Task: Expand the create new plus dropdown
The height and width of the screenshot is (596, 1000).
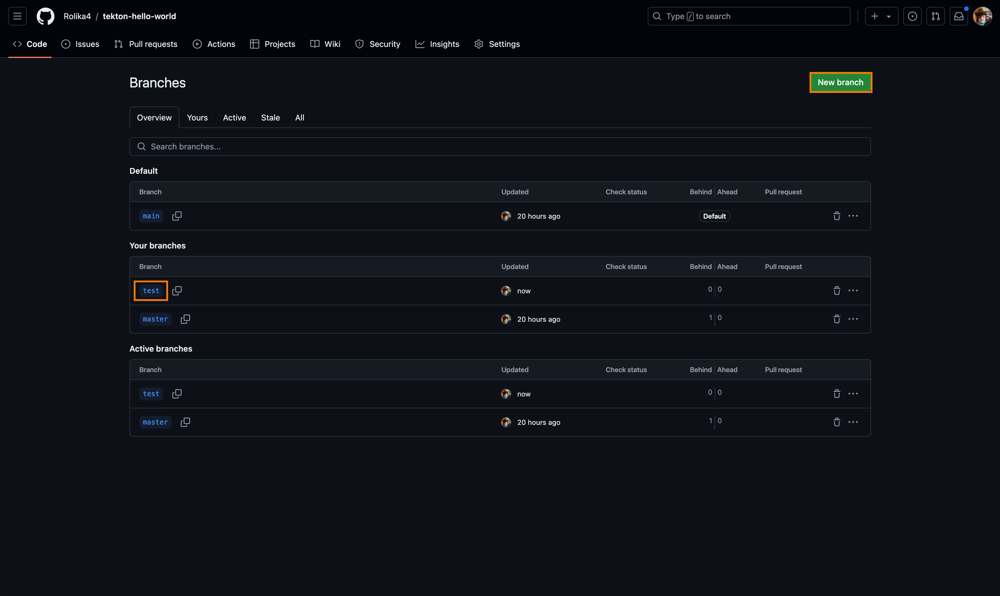Action: 881,17
